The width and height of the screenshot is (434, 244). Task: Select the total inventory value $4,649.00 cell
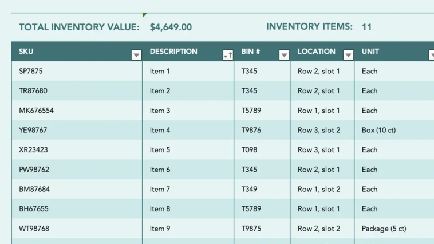[171, 27]
